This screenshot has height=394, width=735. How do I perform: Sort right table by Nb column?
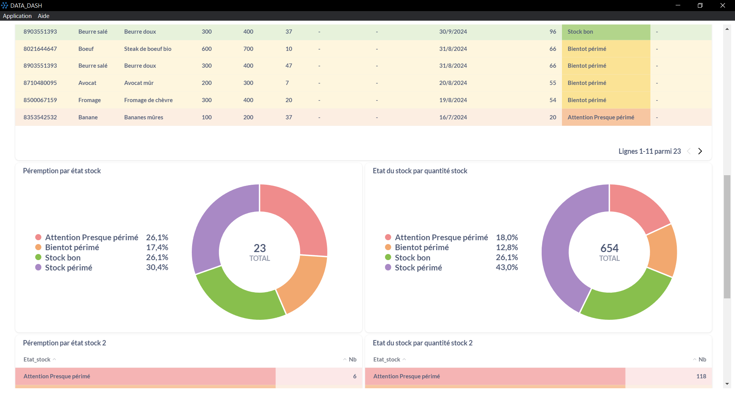point(702,360)
